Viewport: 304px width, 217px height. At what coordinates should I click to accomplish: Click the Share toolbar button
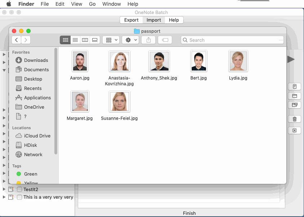148,40
